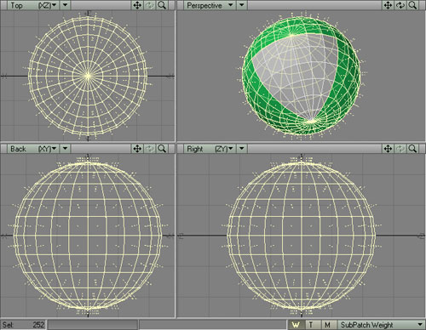Image resolution: width=426 pixels, height=330 pixels.
Task: Toggle the M morph map button
Action: [x=328, y=325]
